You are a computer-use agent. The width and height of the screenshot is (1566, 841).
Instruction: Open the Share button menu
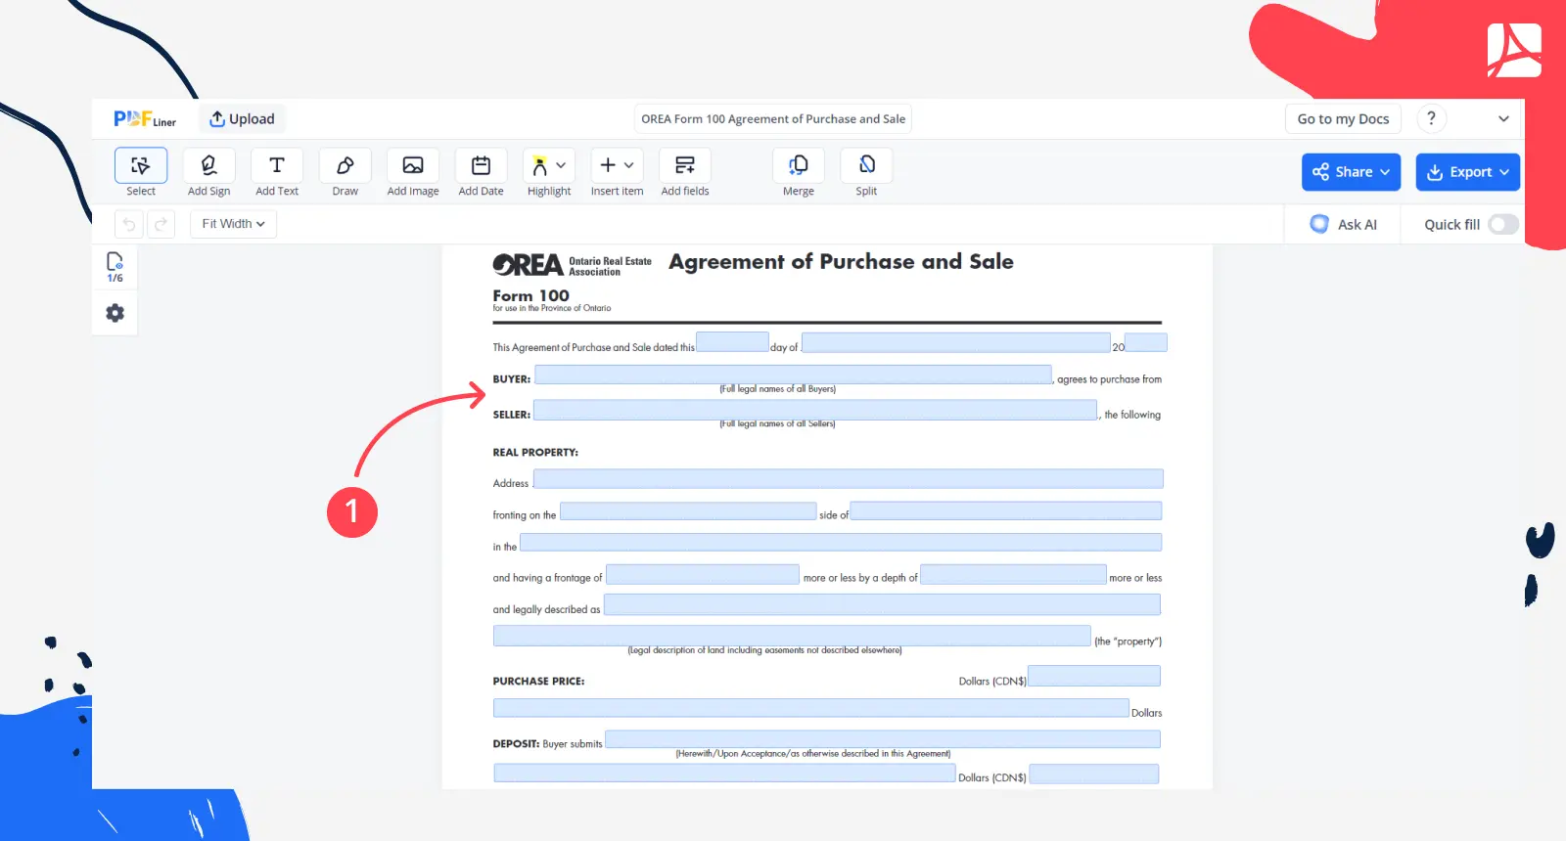pos(1351,172)
